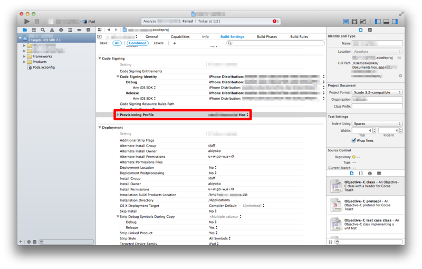Click the Class Prefix text field

[x=377, y=106]
